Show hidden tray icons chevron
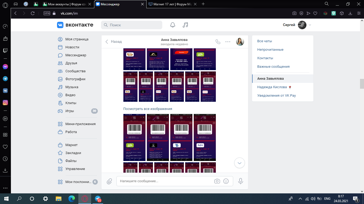The width and height of the screenshot is (364, 204). pyautogui.click(x=300, y=199)
